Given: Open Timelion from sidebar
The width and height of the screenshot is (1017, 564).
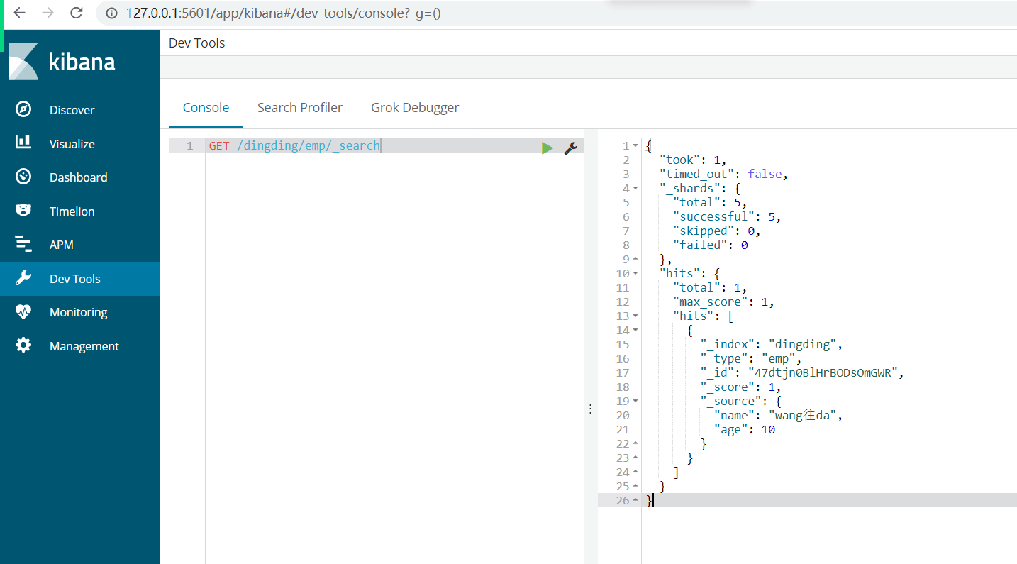Looking at the screenshot, I should (x=72, y=211).
